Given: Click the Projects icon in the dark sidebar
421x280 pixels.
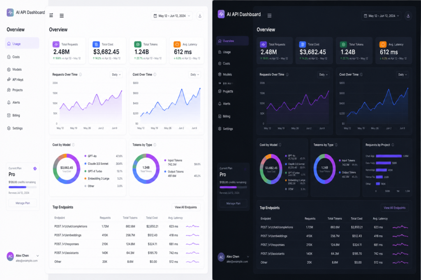Looking at the screenshot, I should pyautogui.click(x=220, y=91).
